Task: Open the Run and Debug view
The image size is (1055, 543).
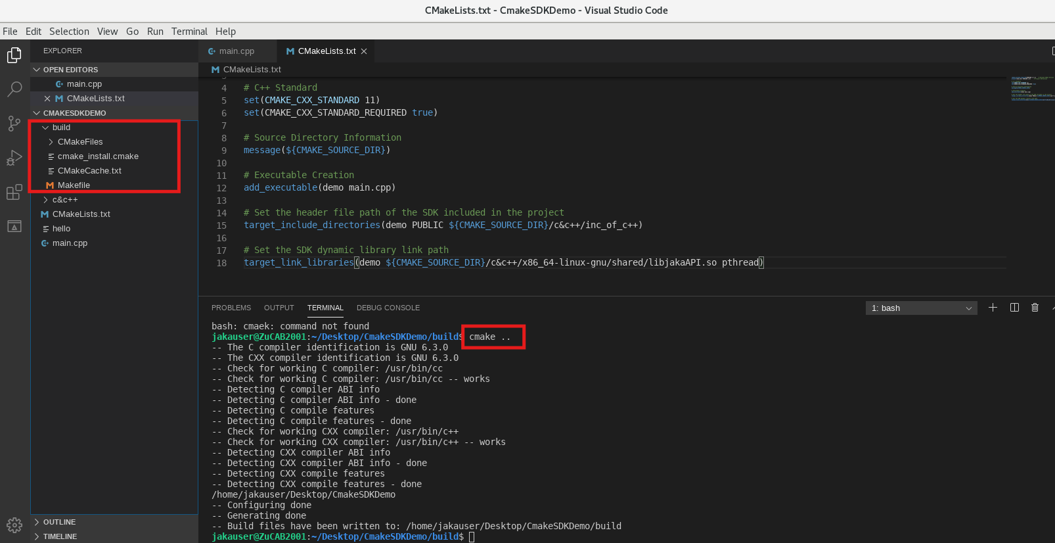Action: (x=14, y=158)
